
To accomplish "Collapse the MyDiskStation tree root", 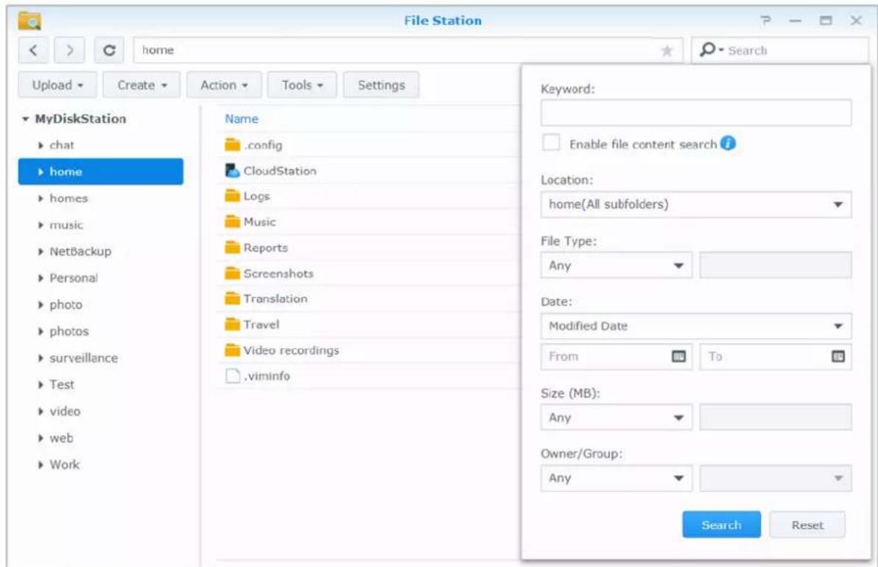I will tap(25, 119).
